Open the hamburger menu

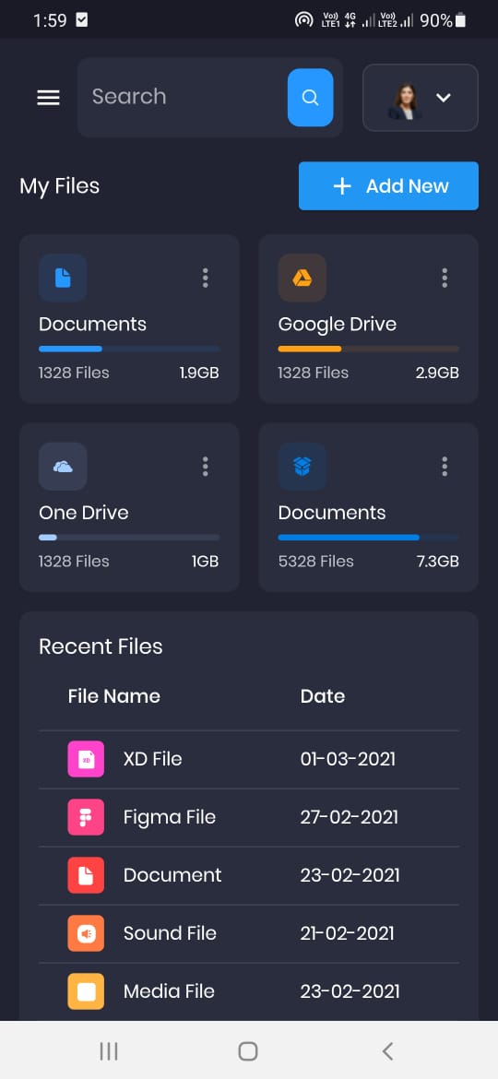coord(48,98)
